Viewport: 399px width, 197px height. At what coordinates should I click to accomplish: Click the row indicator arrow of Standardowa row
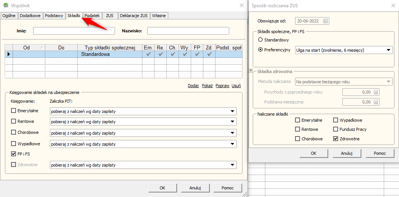tap(9, 54)
